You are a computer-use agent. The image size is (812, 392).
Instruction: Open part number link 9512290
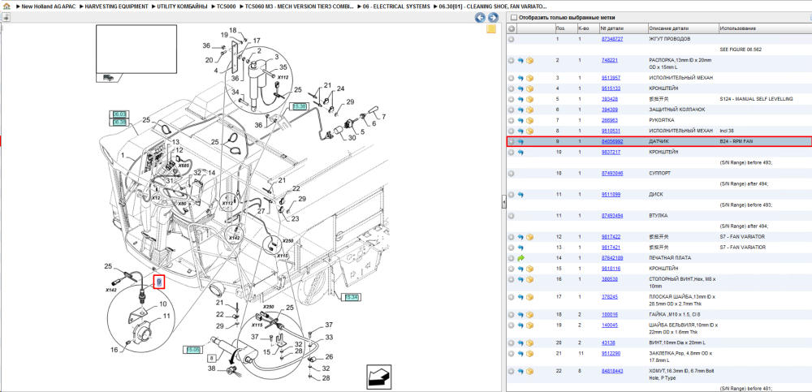611,354
